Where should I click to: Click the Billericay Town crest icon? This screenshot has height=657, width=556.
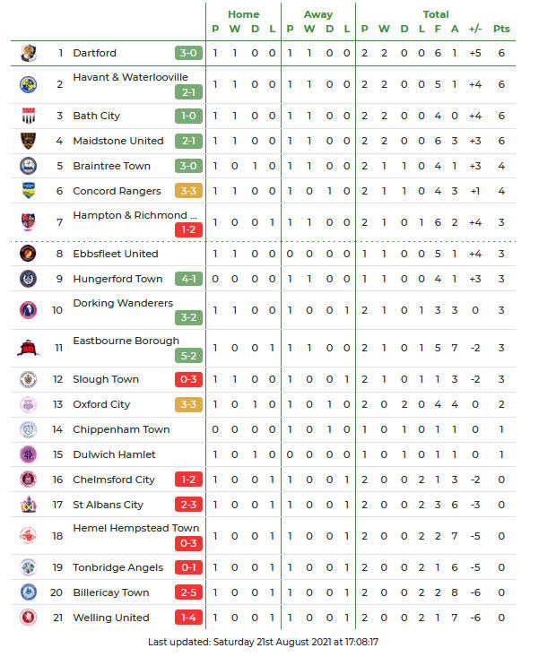pos(28,592)
